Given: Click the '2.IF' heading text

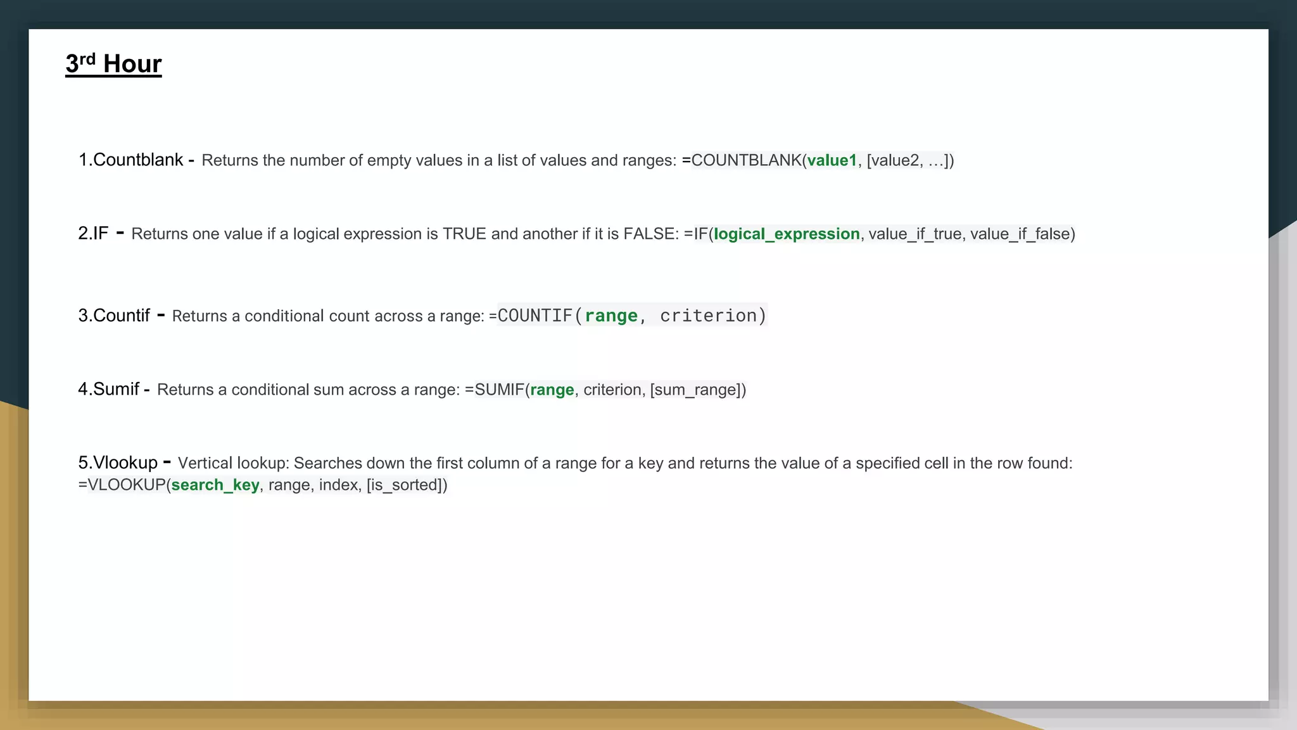Looking at the screenshot, I should (93, 233).
